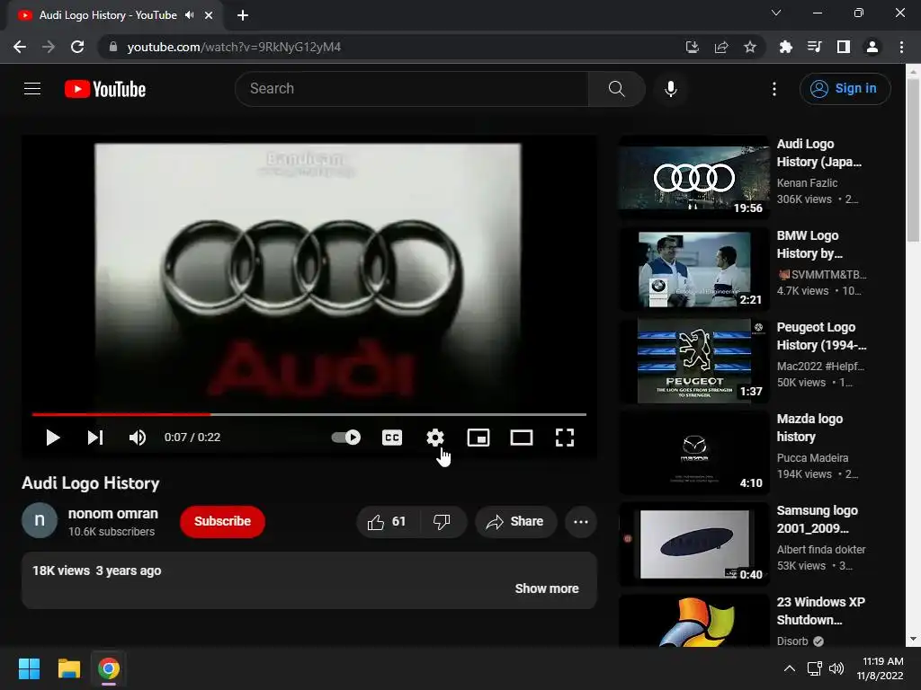This screenshot has height=690, width=921.
Task: Open video settings gear
Action: [435, 438]
